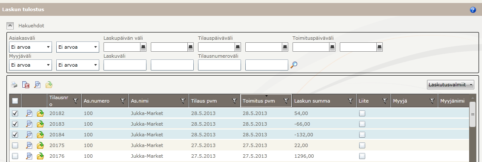Click the first Laskuväli input field
Viewport: 482px width, 162px height.
125,65
